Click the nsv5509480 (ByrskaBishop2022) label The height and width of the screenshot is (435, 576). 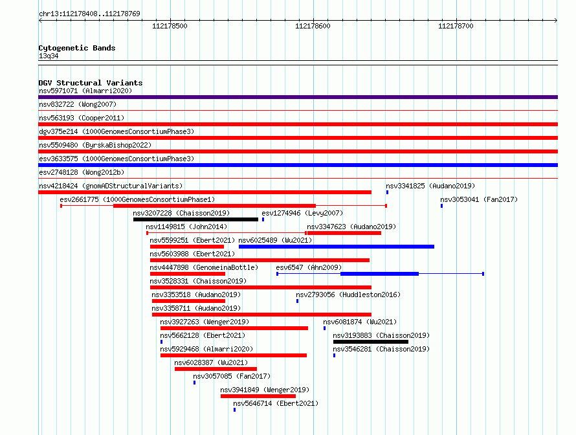point(95,145)
